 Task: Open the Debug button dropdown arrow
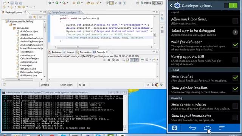coord(53,3)
